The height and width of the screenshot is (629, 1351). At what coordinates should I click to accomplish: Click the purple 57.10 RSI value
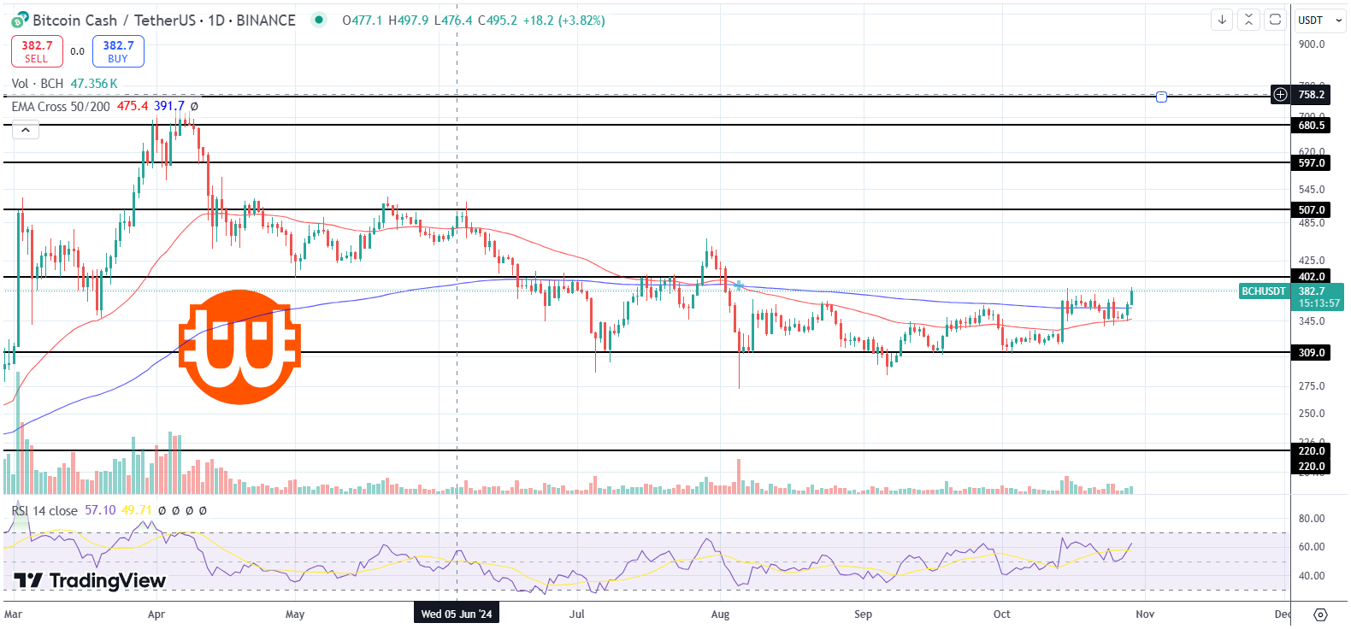[x=100, y=511]
